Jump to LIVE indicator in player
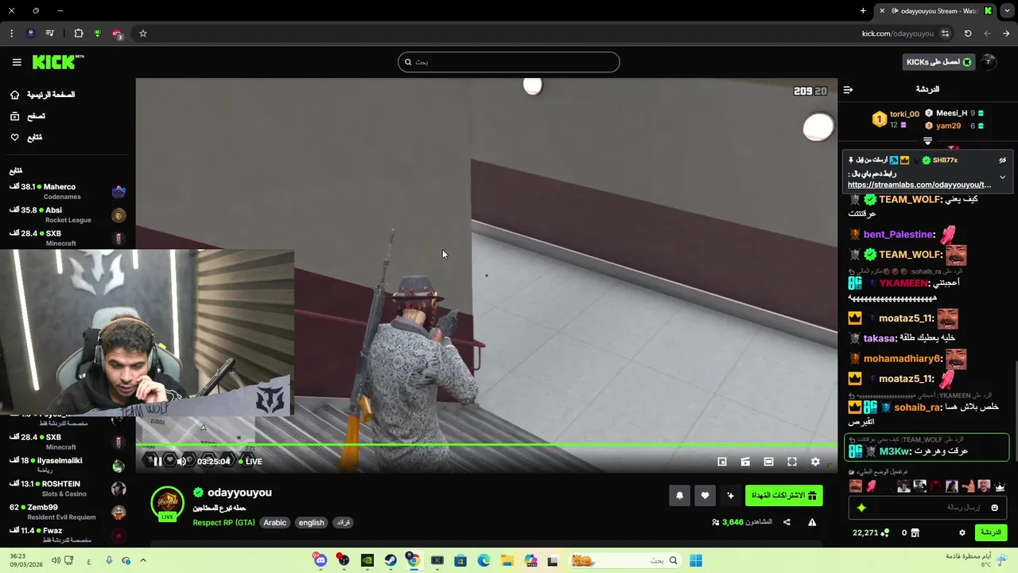Image resolution: width=1018 pixels, height=573 pixels. click(x=250, y=462)
